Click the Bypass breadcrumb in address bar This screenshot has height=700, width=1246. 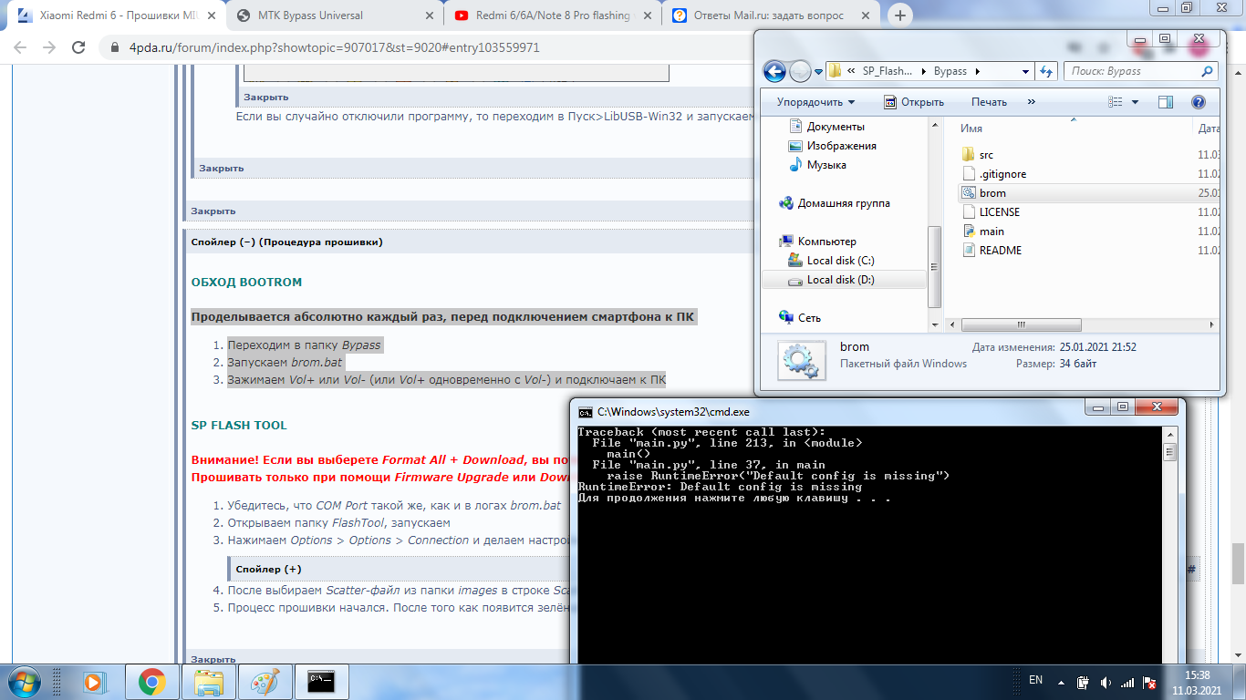click(950, 71)
